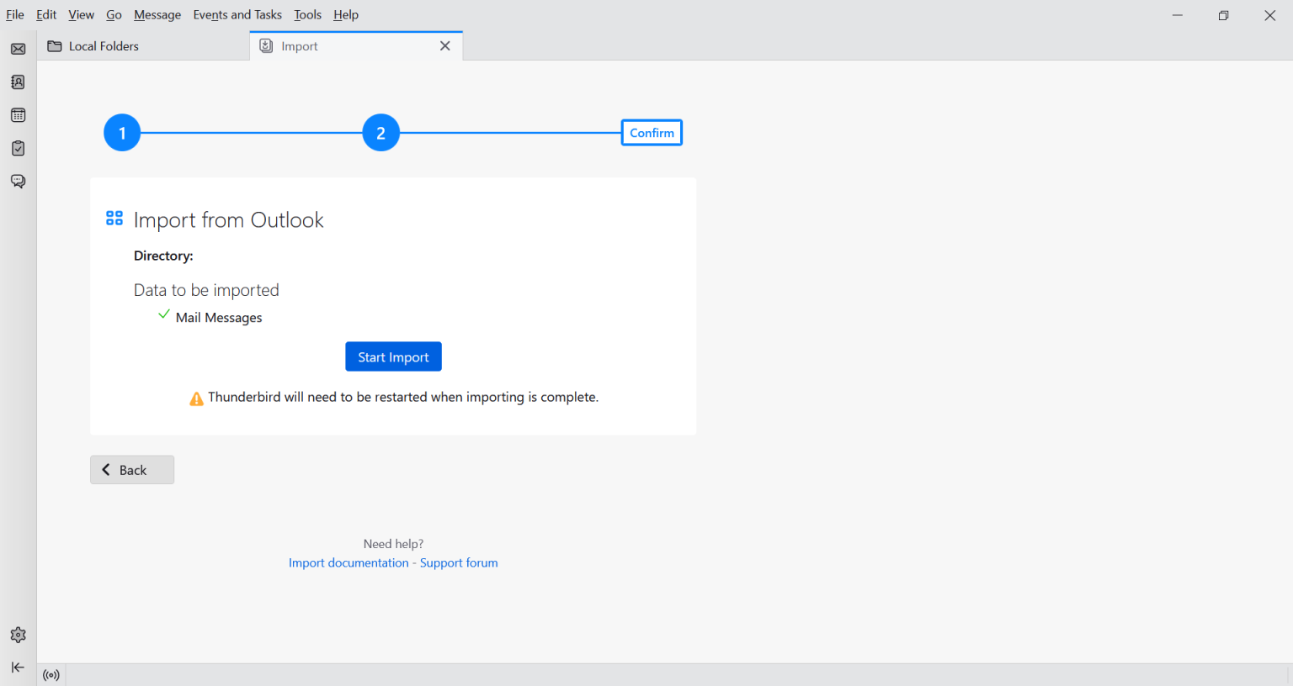1293x686 pixels.
Task: Select the Confirm step indicator
Action: coord(652,133)
